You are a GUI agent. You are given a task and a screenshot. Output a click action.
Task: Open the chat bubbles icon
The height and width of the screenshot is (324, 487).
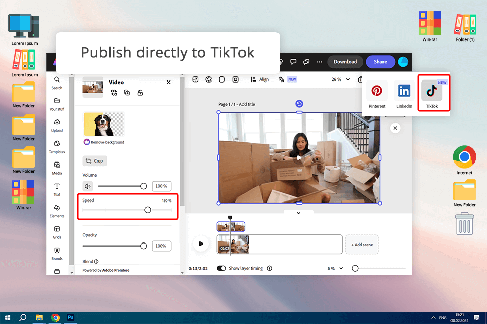pos(306,62)
